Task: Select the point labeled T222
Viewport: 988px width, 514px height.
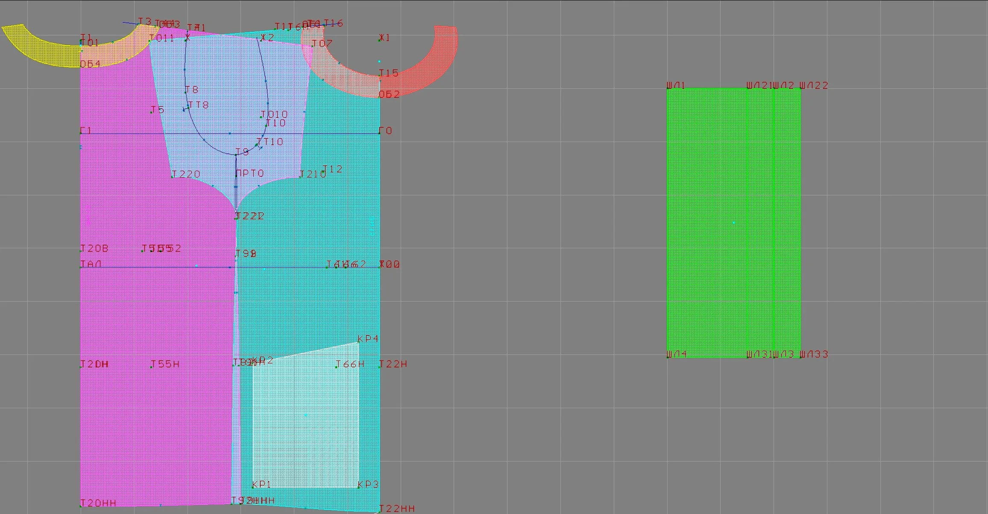Action: 250,216
